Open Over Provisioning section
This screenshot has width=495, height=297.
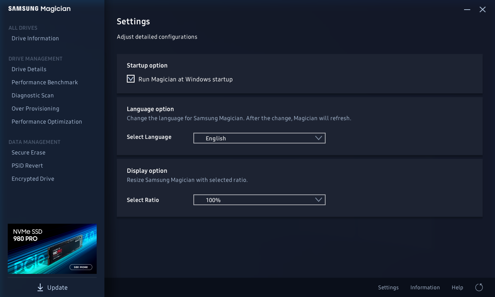(x=36, y=109)
